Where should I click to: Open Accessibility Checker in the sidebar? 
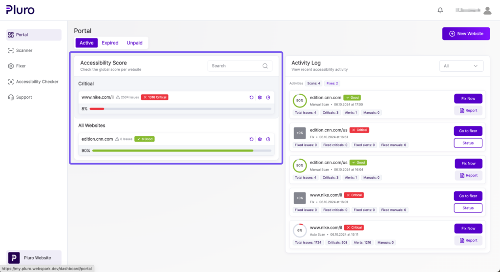(37, 82)
